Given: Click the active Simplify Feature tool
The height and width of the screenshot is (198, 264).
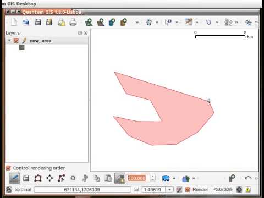Looking at the screenshot, I should pos(120,178).
